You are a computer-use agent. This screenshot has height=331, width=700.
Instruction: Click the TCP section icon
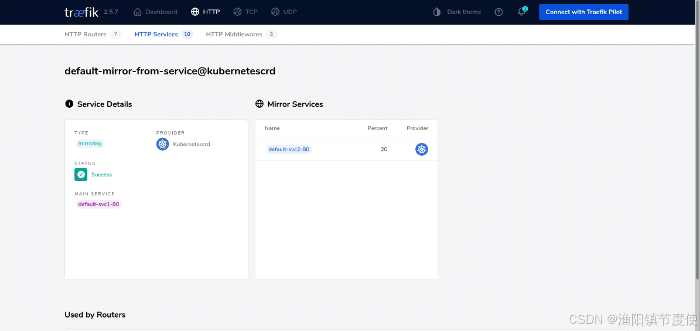pos(237,12)
